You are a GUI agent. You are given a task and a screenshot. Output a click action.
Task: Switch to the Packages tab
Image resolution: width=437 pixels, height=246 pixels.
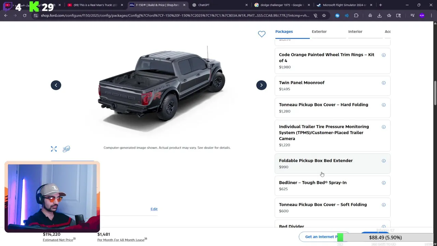coord(284,31)
